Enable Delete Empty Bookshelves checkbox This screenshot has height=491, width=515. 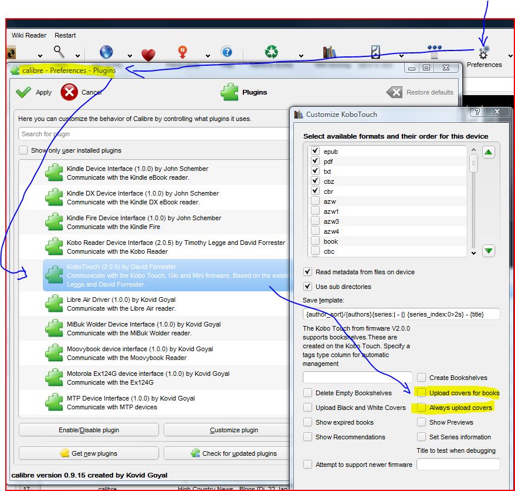[x=307, y=393]
